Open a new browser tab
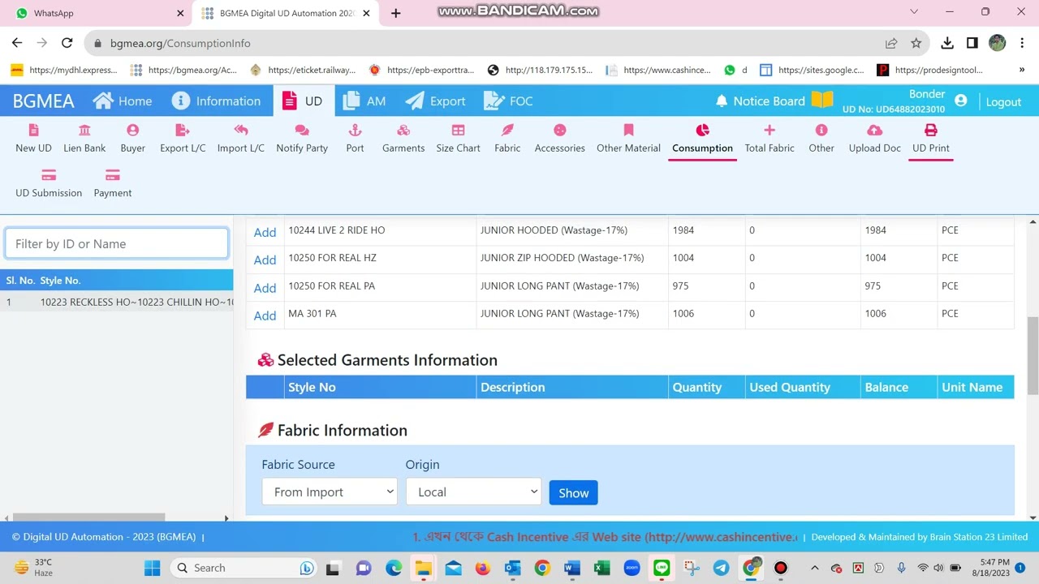Image resolution: width=1039 pixels, height=584 pixels. (x=396, y=13)
